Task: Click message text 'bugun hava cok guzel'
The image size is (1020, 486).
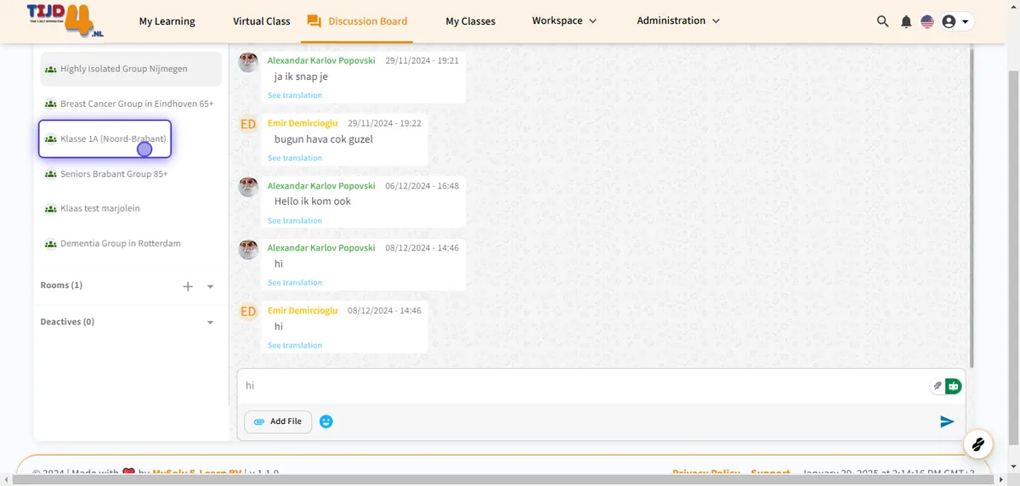Action: coord(324,139)
